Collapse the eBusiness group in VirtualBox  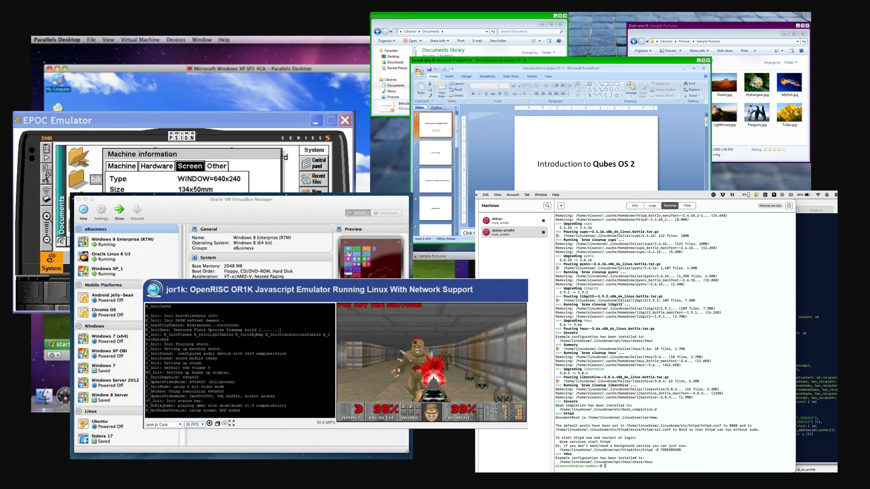(79, 229)
